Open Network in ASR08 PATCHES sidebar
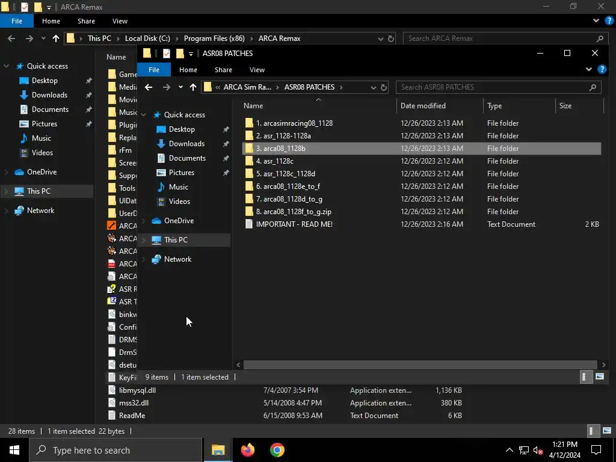Screen dimensions: 616x462 coord(177,259)
